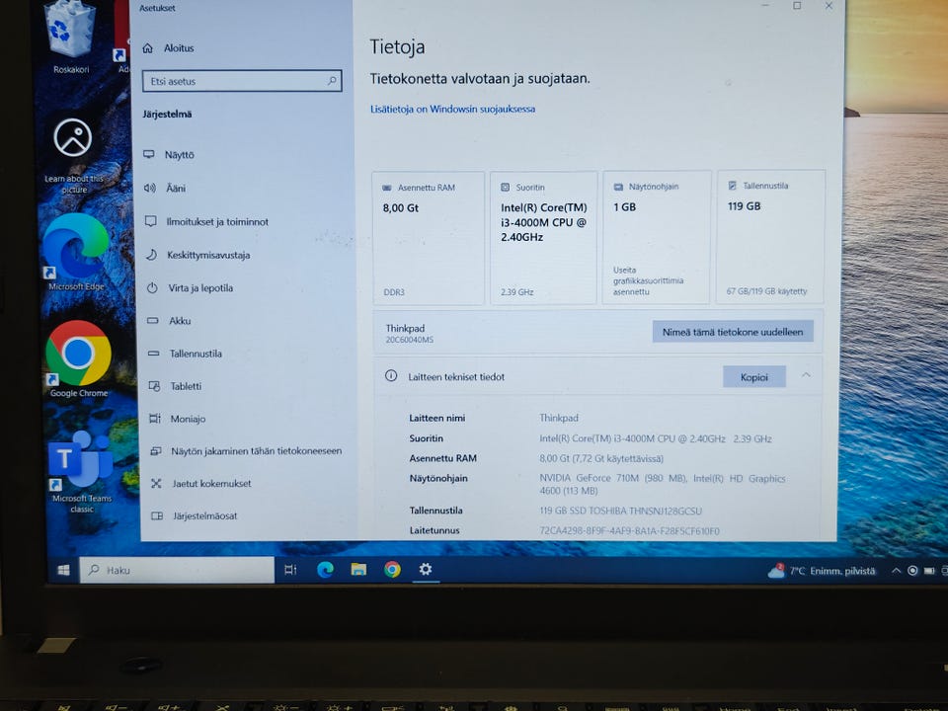
Task: Click the Kopioi button
Action: point(754,376)
